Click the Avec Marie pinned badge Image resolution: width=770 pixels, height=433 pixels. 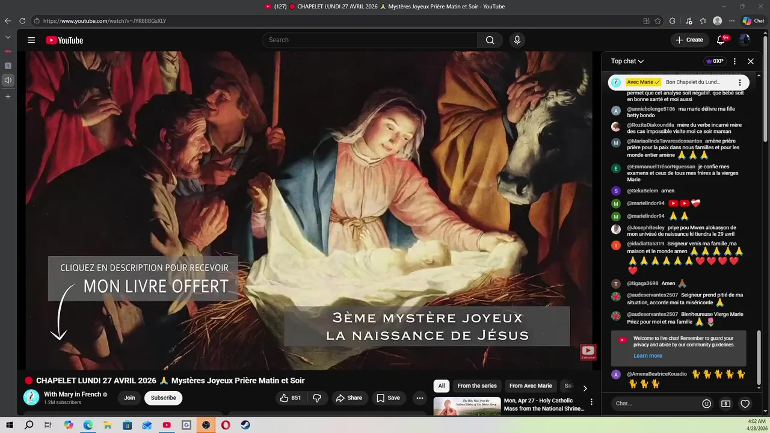click(x=643, y=82)
